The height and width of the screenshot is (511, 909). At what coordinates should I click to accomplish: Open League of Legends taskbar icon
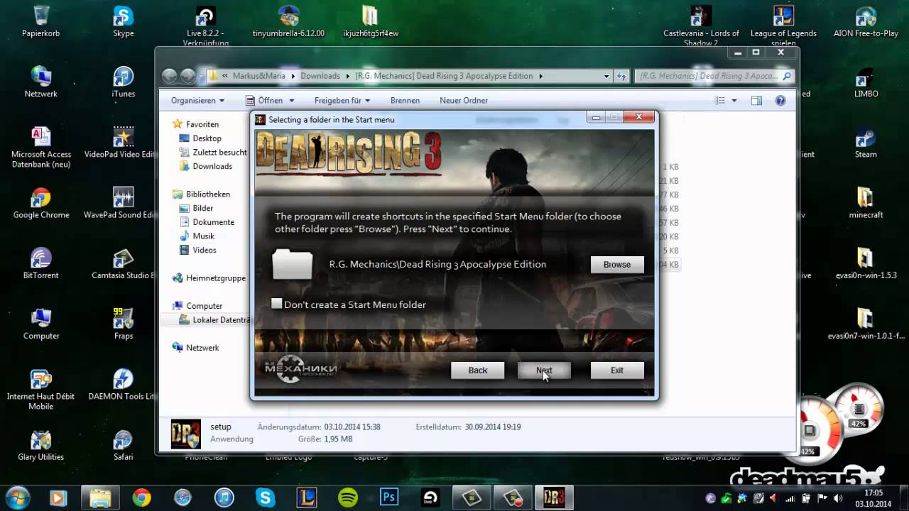point(307,498)
